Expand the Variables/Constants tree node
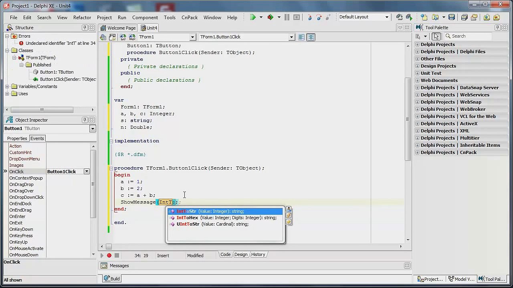This screenshot has height=288, width=513. coord(7,86)
